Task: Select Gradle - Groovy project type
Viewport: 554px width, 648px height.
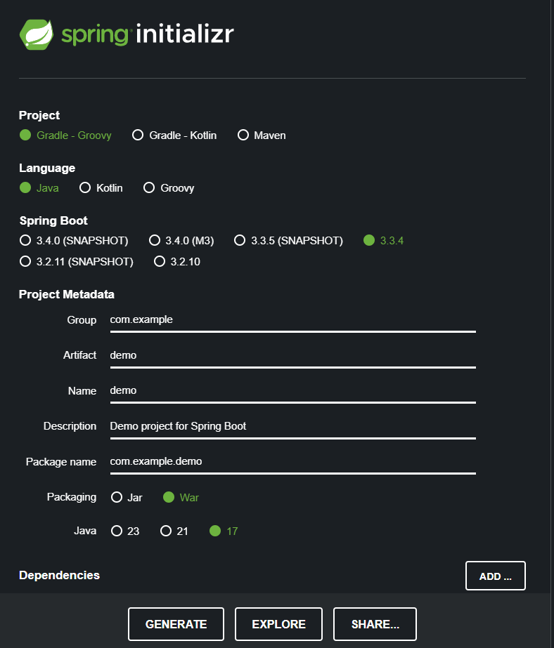Action: pyautogui.click(x=65, y=135)
